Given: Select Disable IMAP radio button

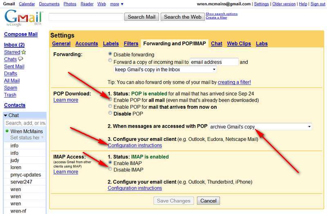Looking at the screenshot, I should (110, 169).
